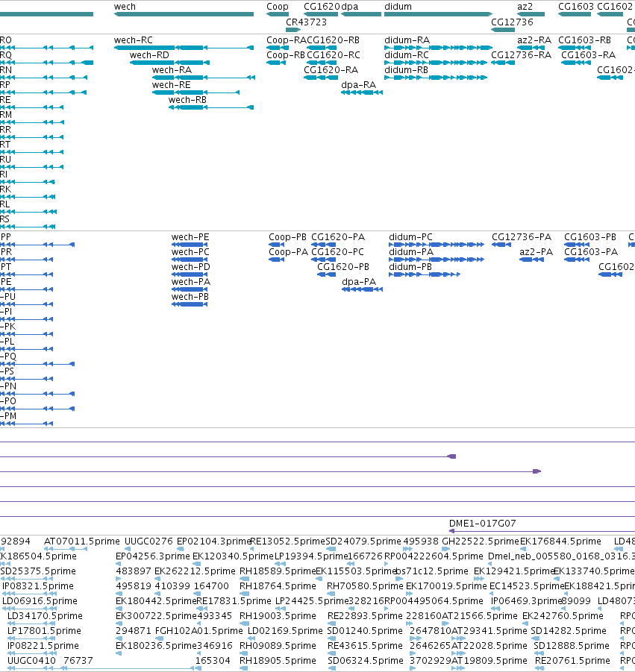Click the CG1603-RA transcript label
635x672 pixels.
click(x=588, y=55)
